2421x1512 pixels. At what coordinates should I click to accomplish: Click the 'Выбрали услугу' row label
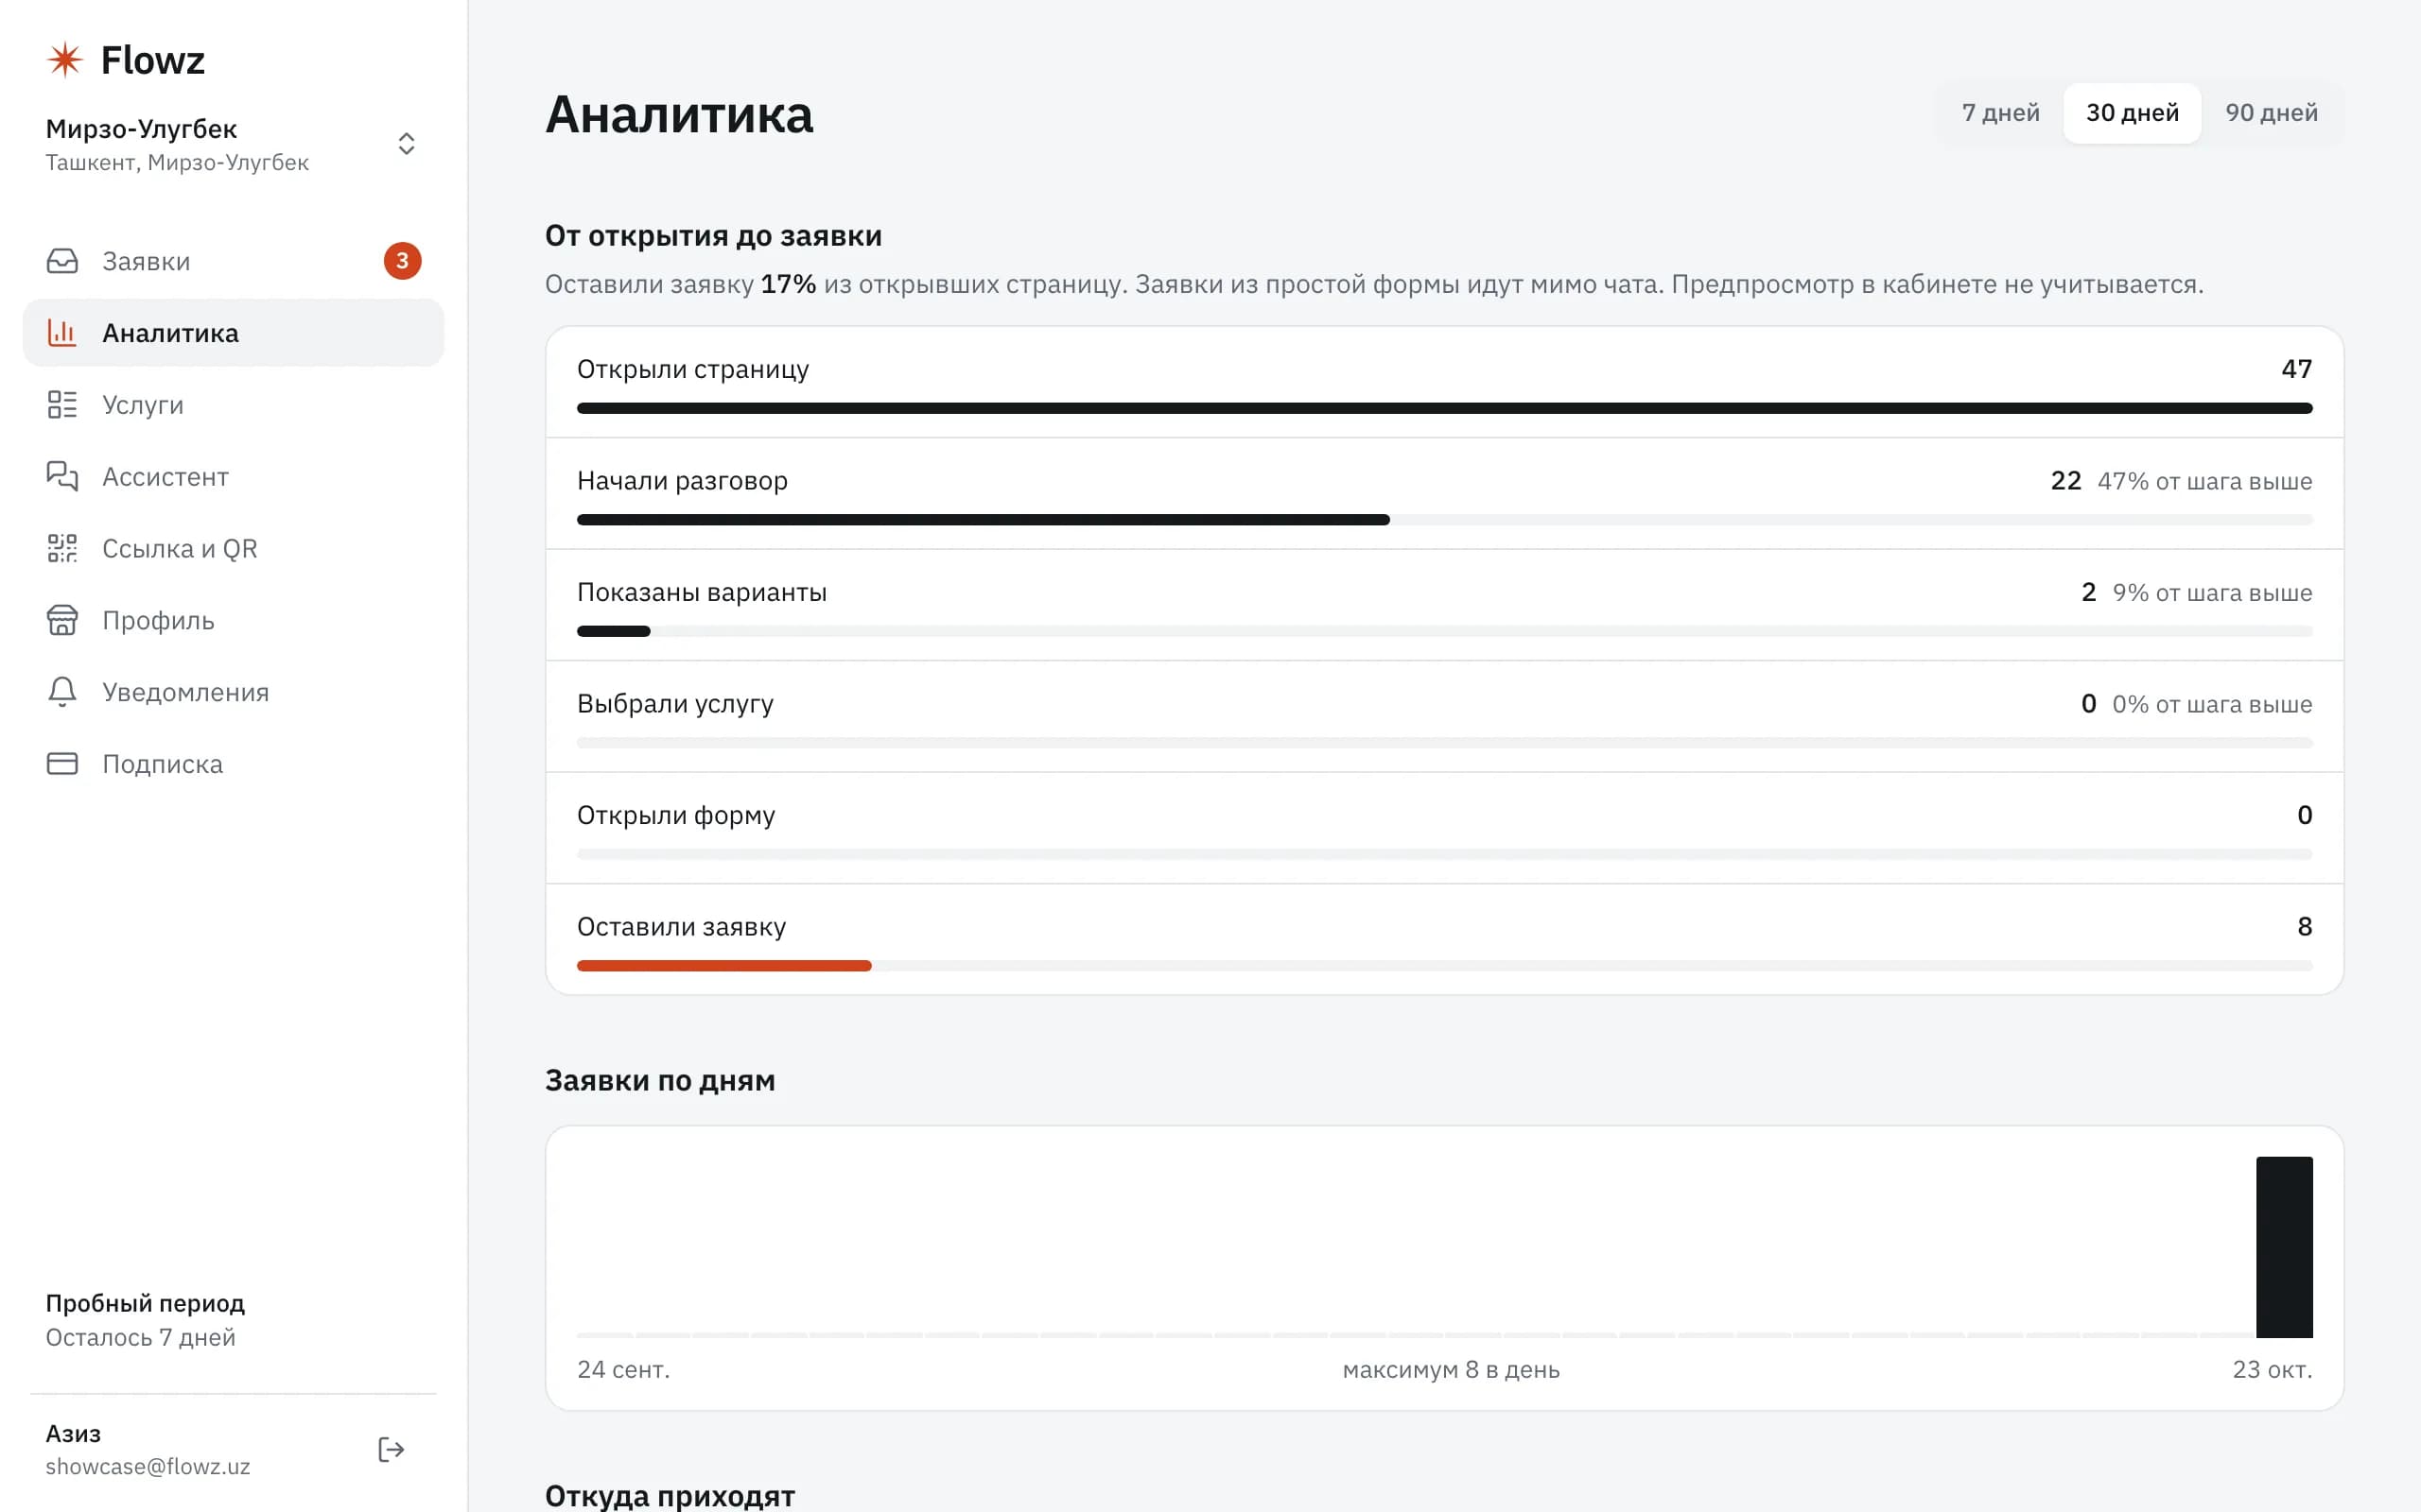click(675, 704)
